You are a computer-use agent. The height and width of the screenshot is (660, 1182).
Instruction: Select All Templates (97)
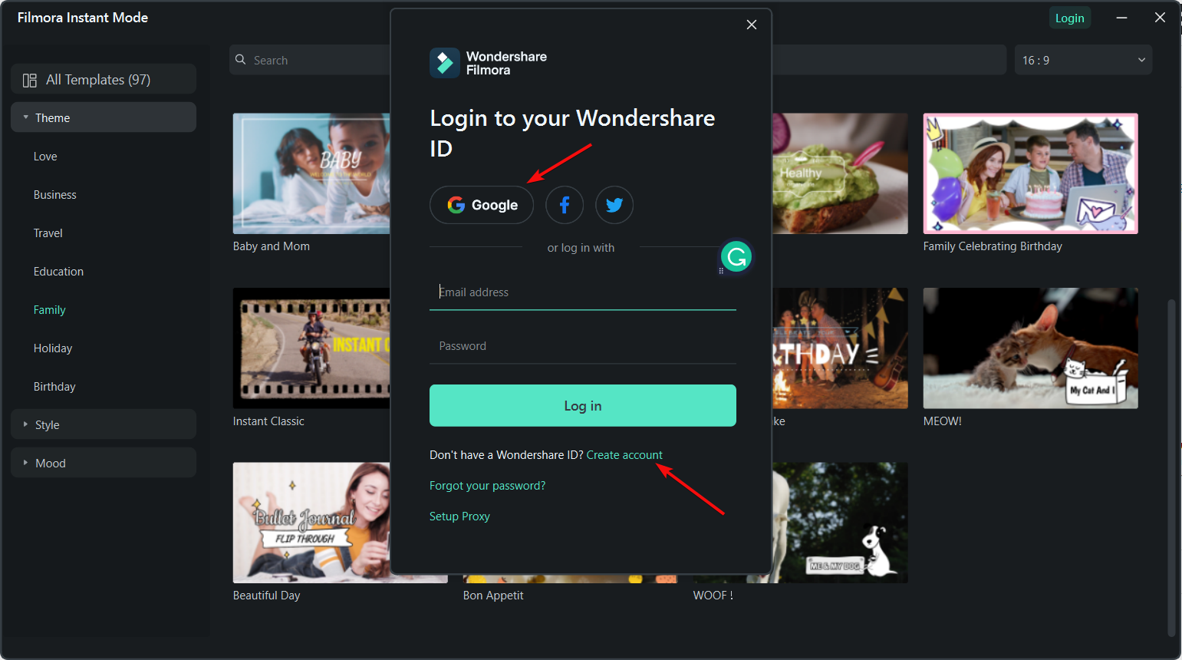pyautogui.click(x=104, y=79)
